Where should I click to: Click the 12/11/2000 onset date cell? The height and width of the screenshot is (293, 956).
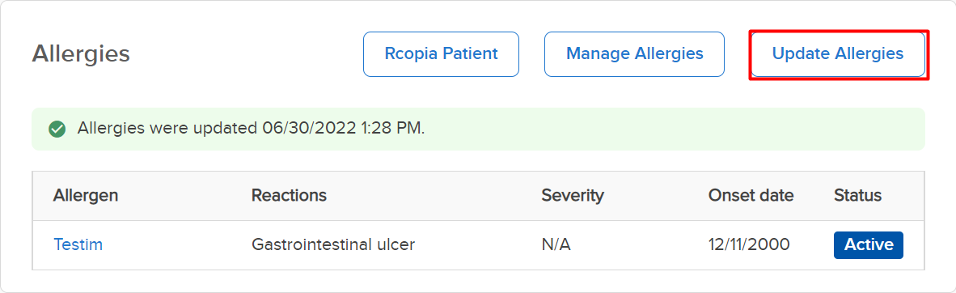[749, 244]
